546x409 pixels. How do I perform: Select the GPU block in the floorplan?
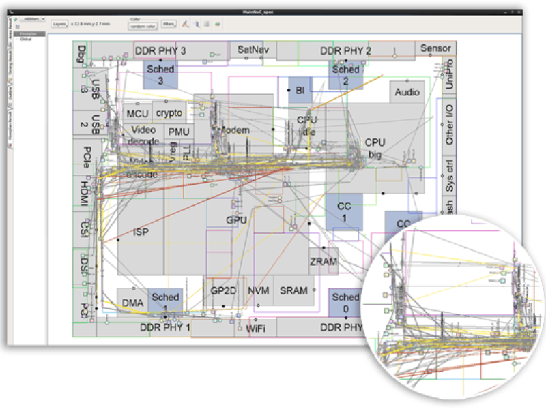tap(235, 219)
